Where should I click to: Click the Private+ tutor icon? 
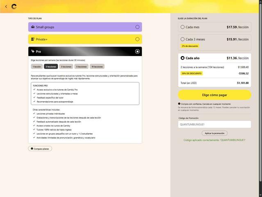tap(33, 39)
